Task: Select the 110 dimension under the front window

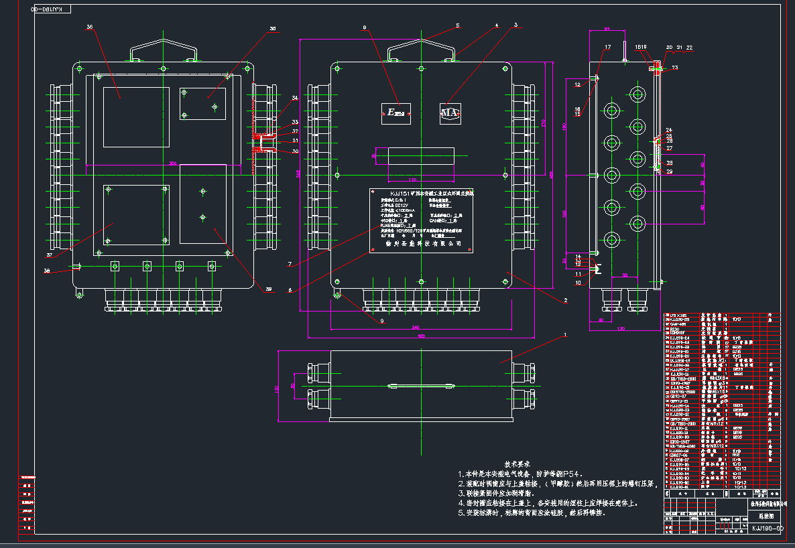Action: 412,180
